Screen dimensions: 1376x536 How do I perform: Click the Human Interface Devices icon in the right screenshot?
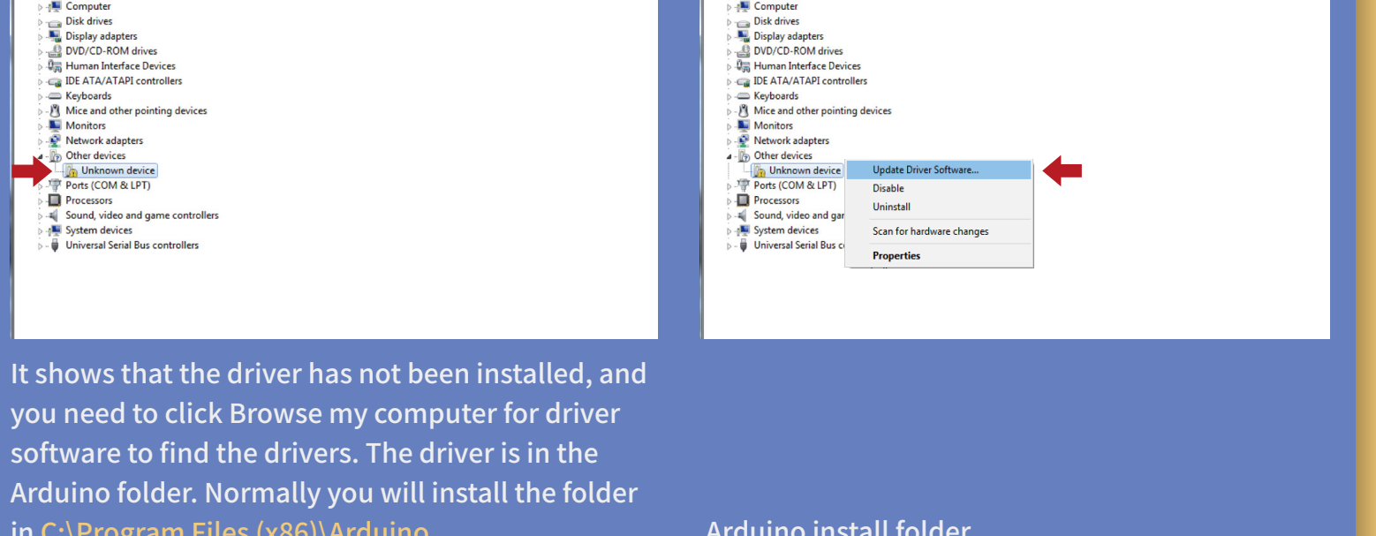[743, 66]
